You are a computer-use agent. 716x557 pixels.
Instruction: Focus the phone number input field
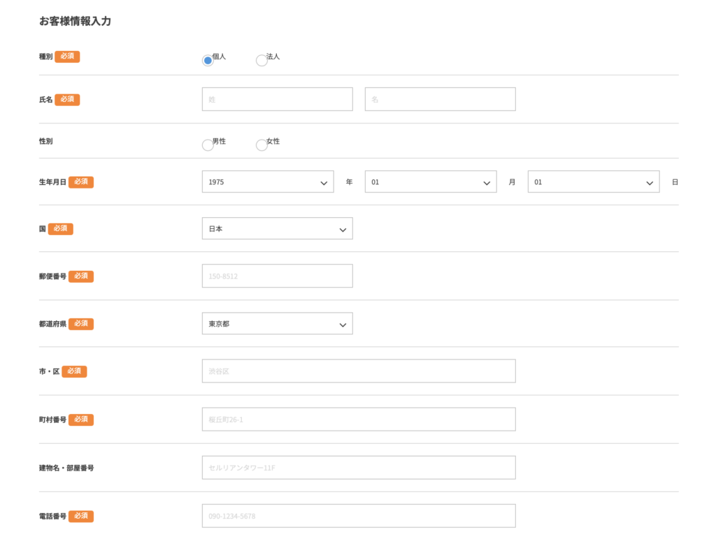358,516
